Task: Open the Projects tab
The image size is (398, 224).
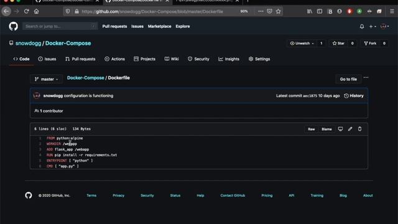Action: 144,59
